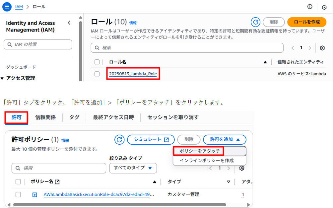Click the hexagon settings icon in header
The width and height of the screenshot is (333, 208).
tap(324, 7)
